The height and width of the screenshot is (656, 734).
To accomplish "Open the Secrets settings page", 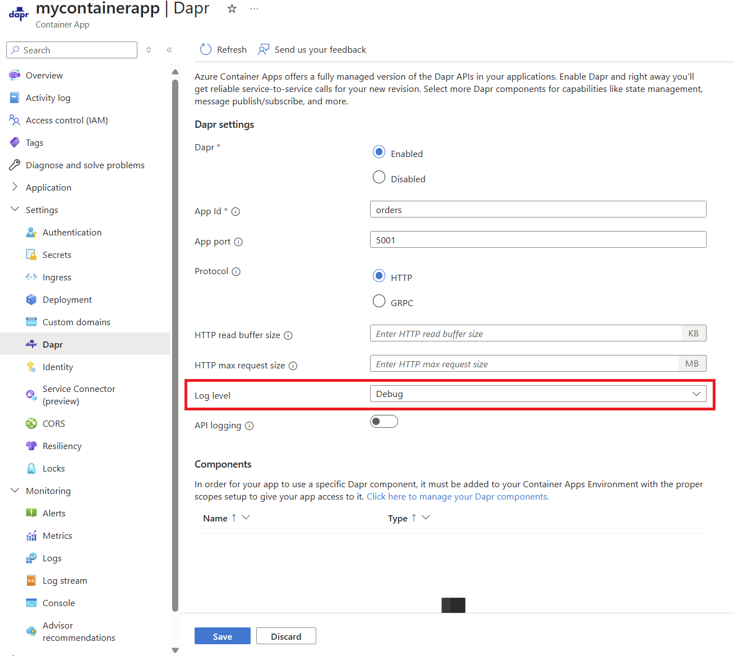I will pos(56,255).
